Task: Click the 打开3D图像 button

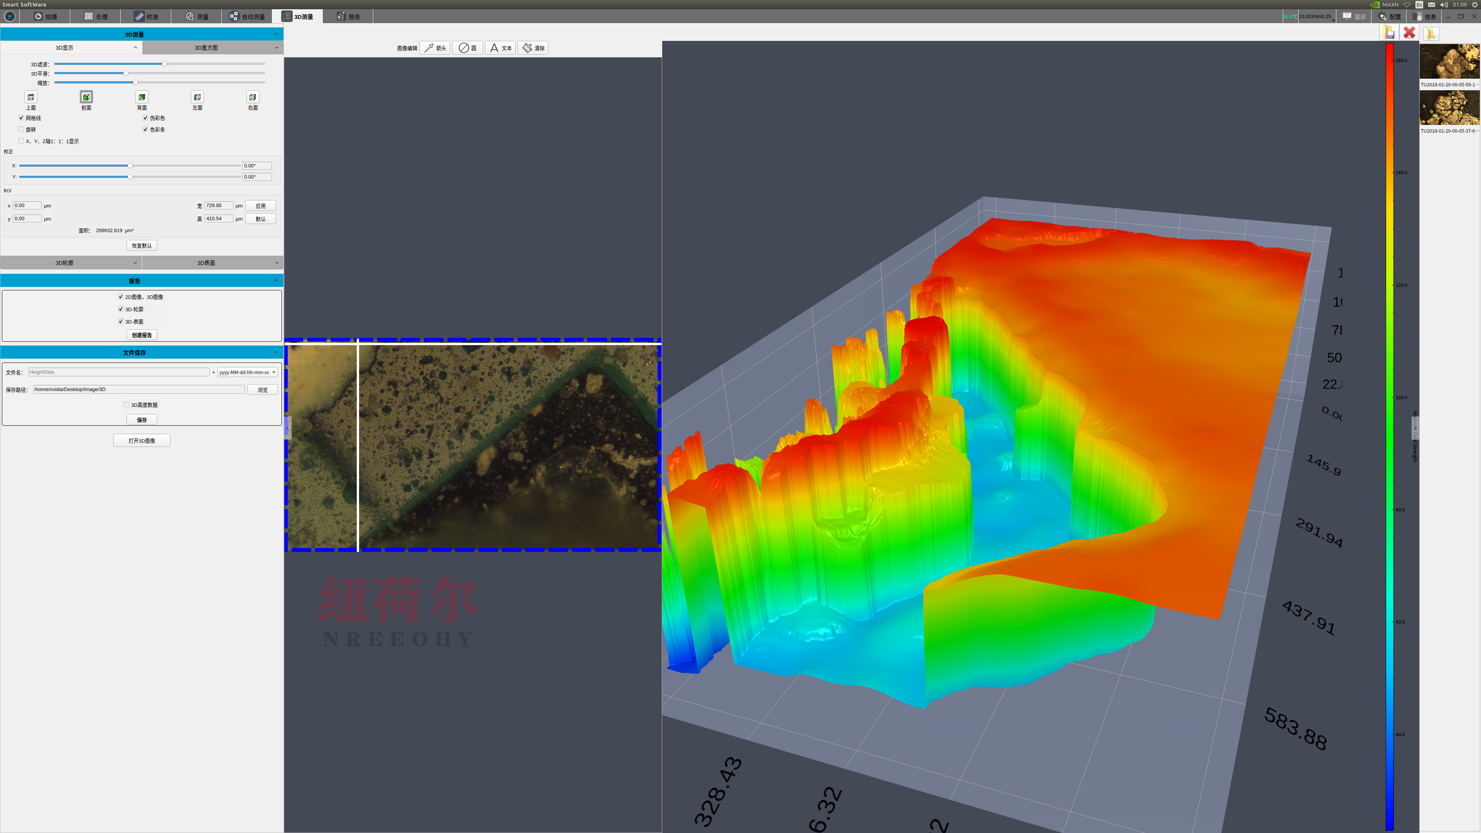Action: click(x=142, y=441)
